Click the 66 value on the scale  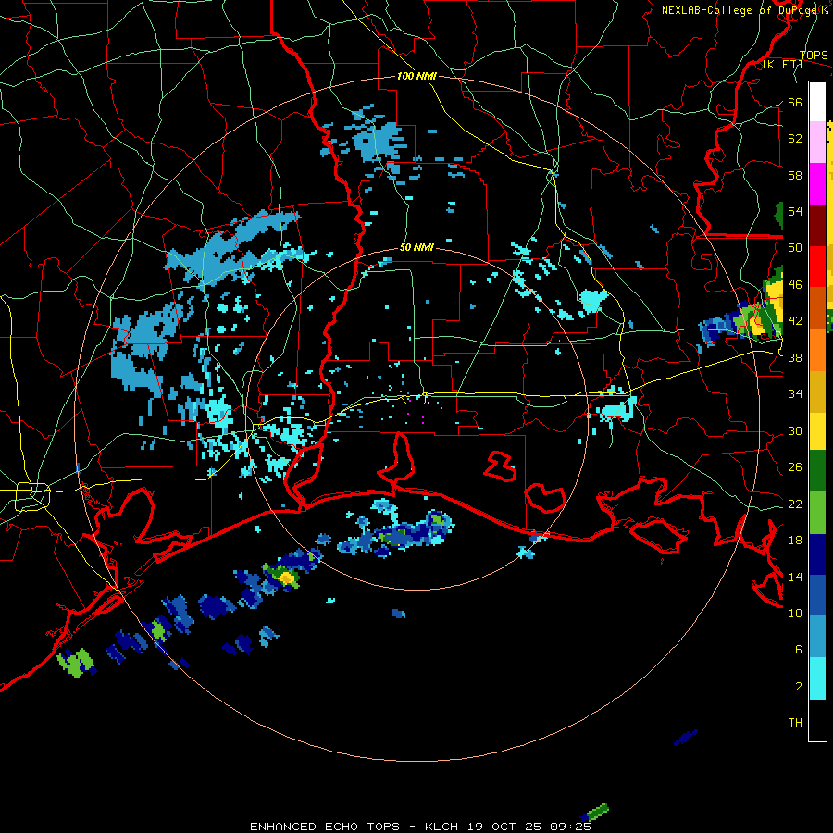[x=795, y=102]
